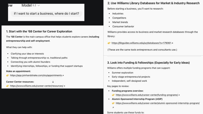Click heading 'Start with the '68 Center for Career Exploration'
This screenshot has height=114, width=203.
coord(39,31)
